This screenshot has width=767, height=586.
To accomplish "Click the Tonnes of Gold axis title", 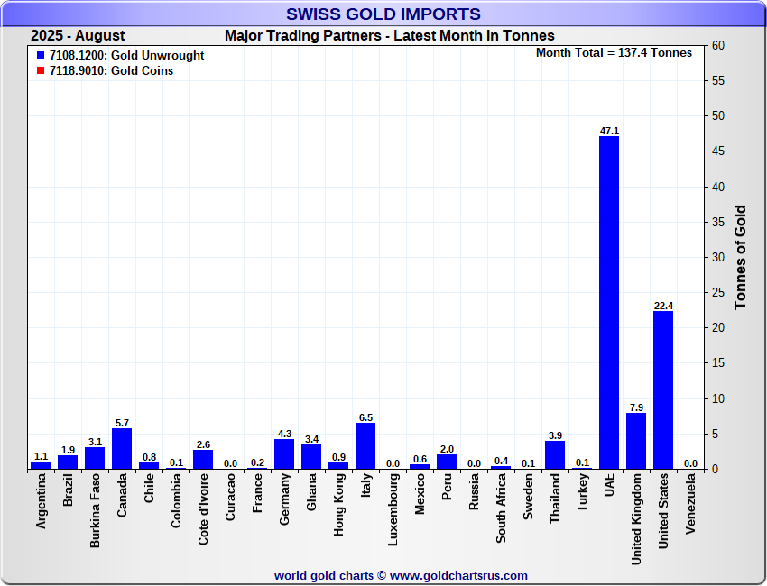I will click(740, 257).
